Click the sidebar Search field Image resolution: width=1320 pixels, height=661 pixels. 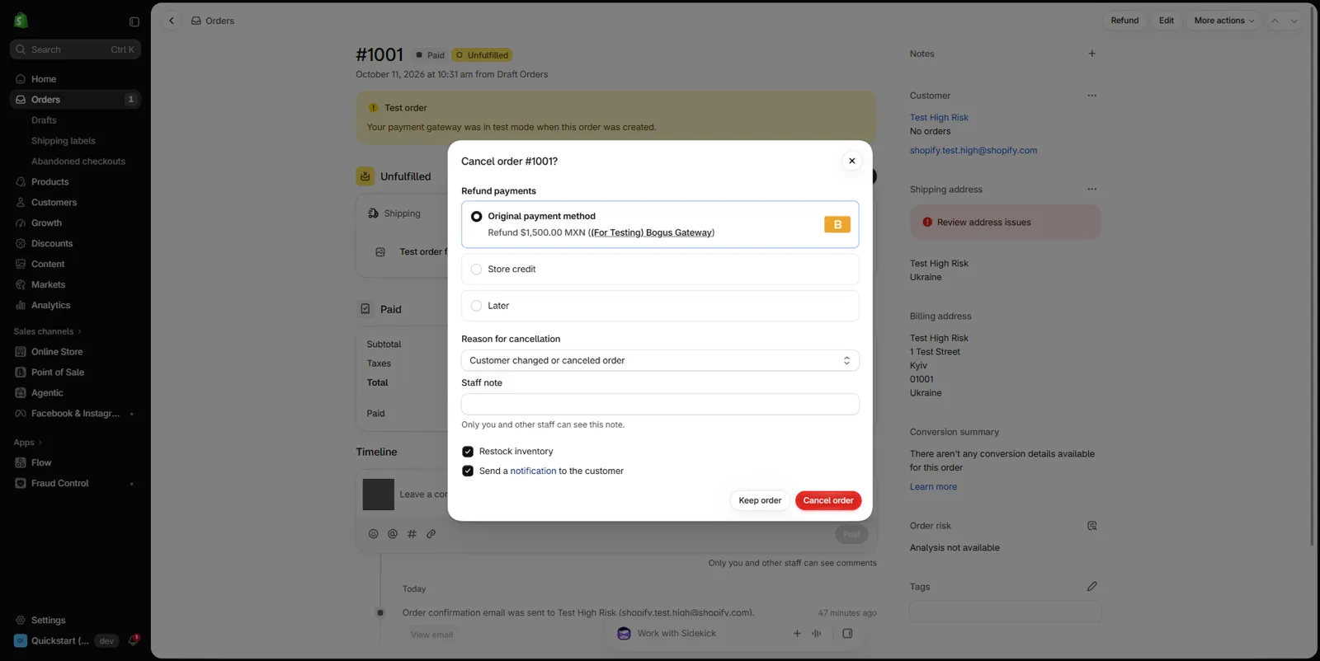click(75, 49)
